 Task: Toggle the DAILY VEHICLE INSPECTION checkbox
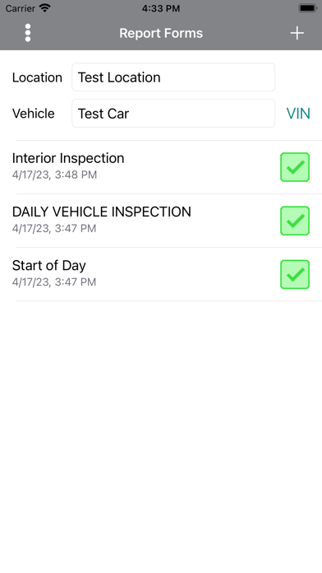(x=295, y=221)
